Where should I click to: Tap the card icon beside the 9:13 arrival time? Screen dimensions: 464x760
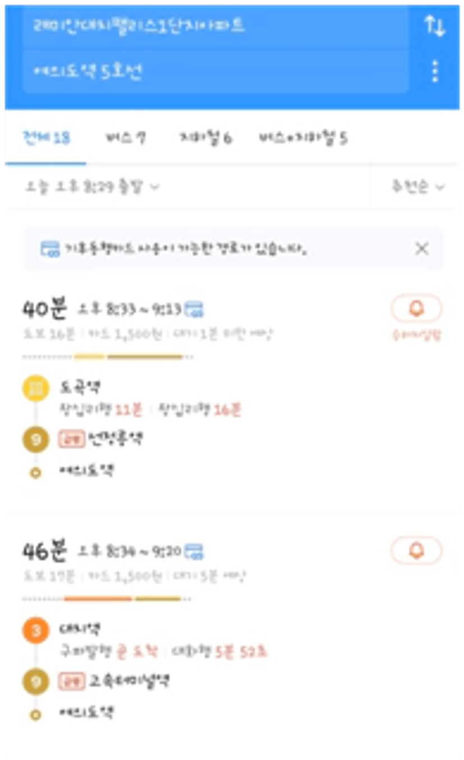tap(195, 309)
